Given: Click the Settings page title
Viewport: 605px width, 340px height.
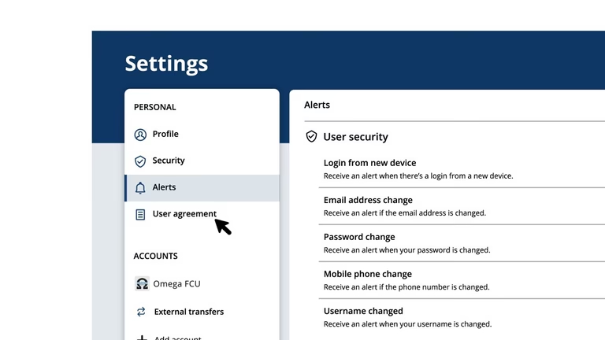Looking at the screenshot, I should (166, 64).
